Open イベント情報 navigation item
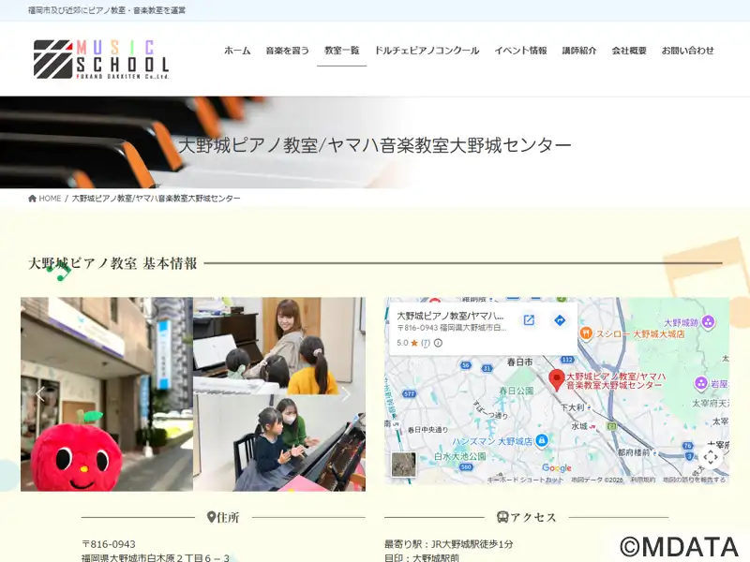Screen dimensions: 750x562 click(520, 51)
